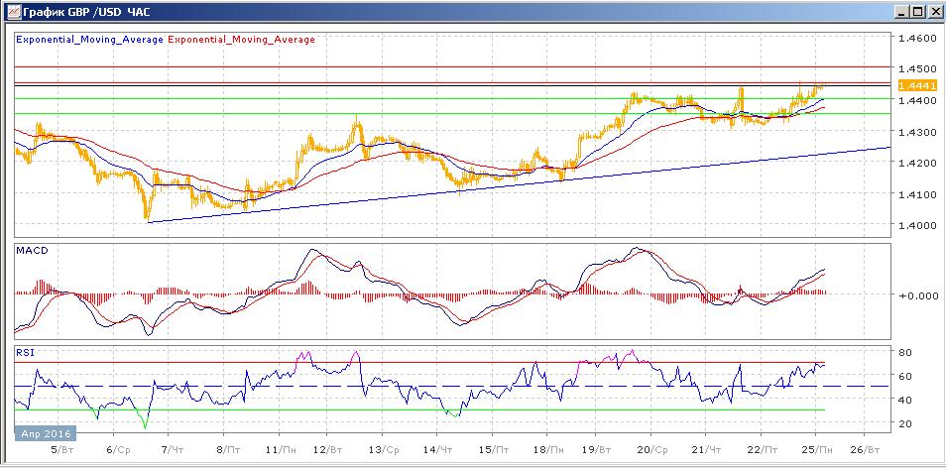The width and height of the screenshot is (946, 468).
Task: Click the RSI 80 axis value
Action: 906,352
